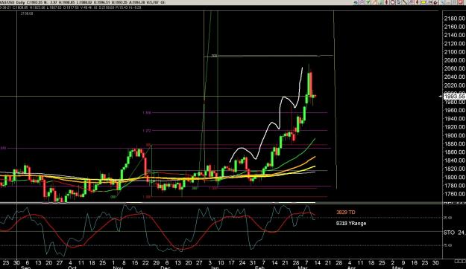This screenshot has width=466, height=269.
Task: Click the circular C-shaped toolbar icon
Action: (x=393, y=2)
